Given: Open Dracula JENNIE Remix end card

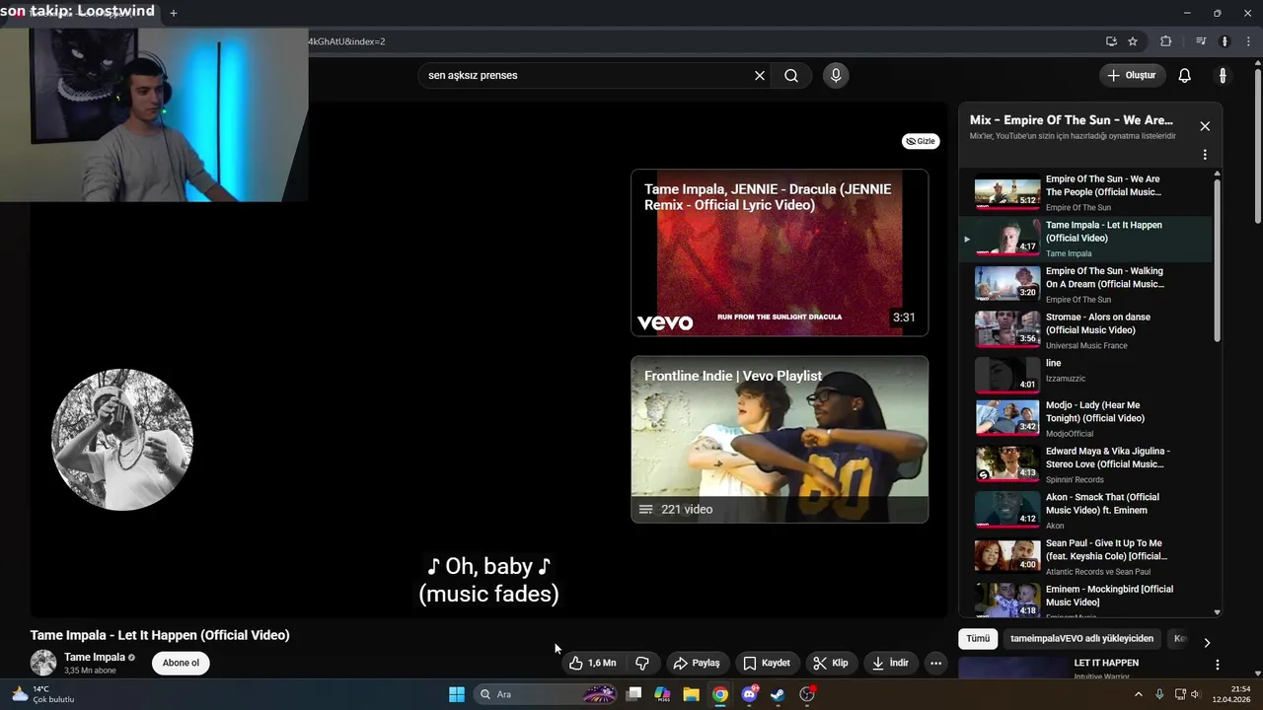Looking at the screenshot, I should tap(780, 252).
